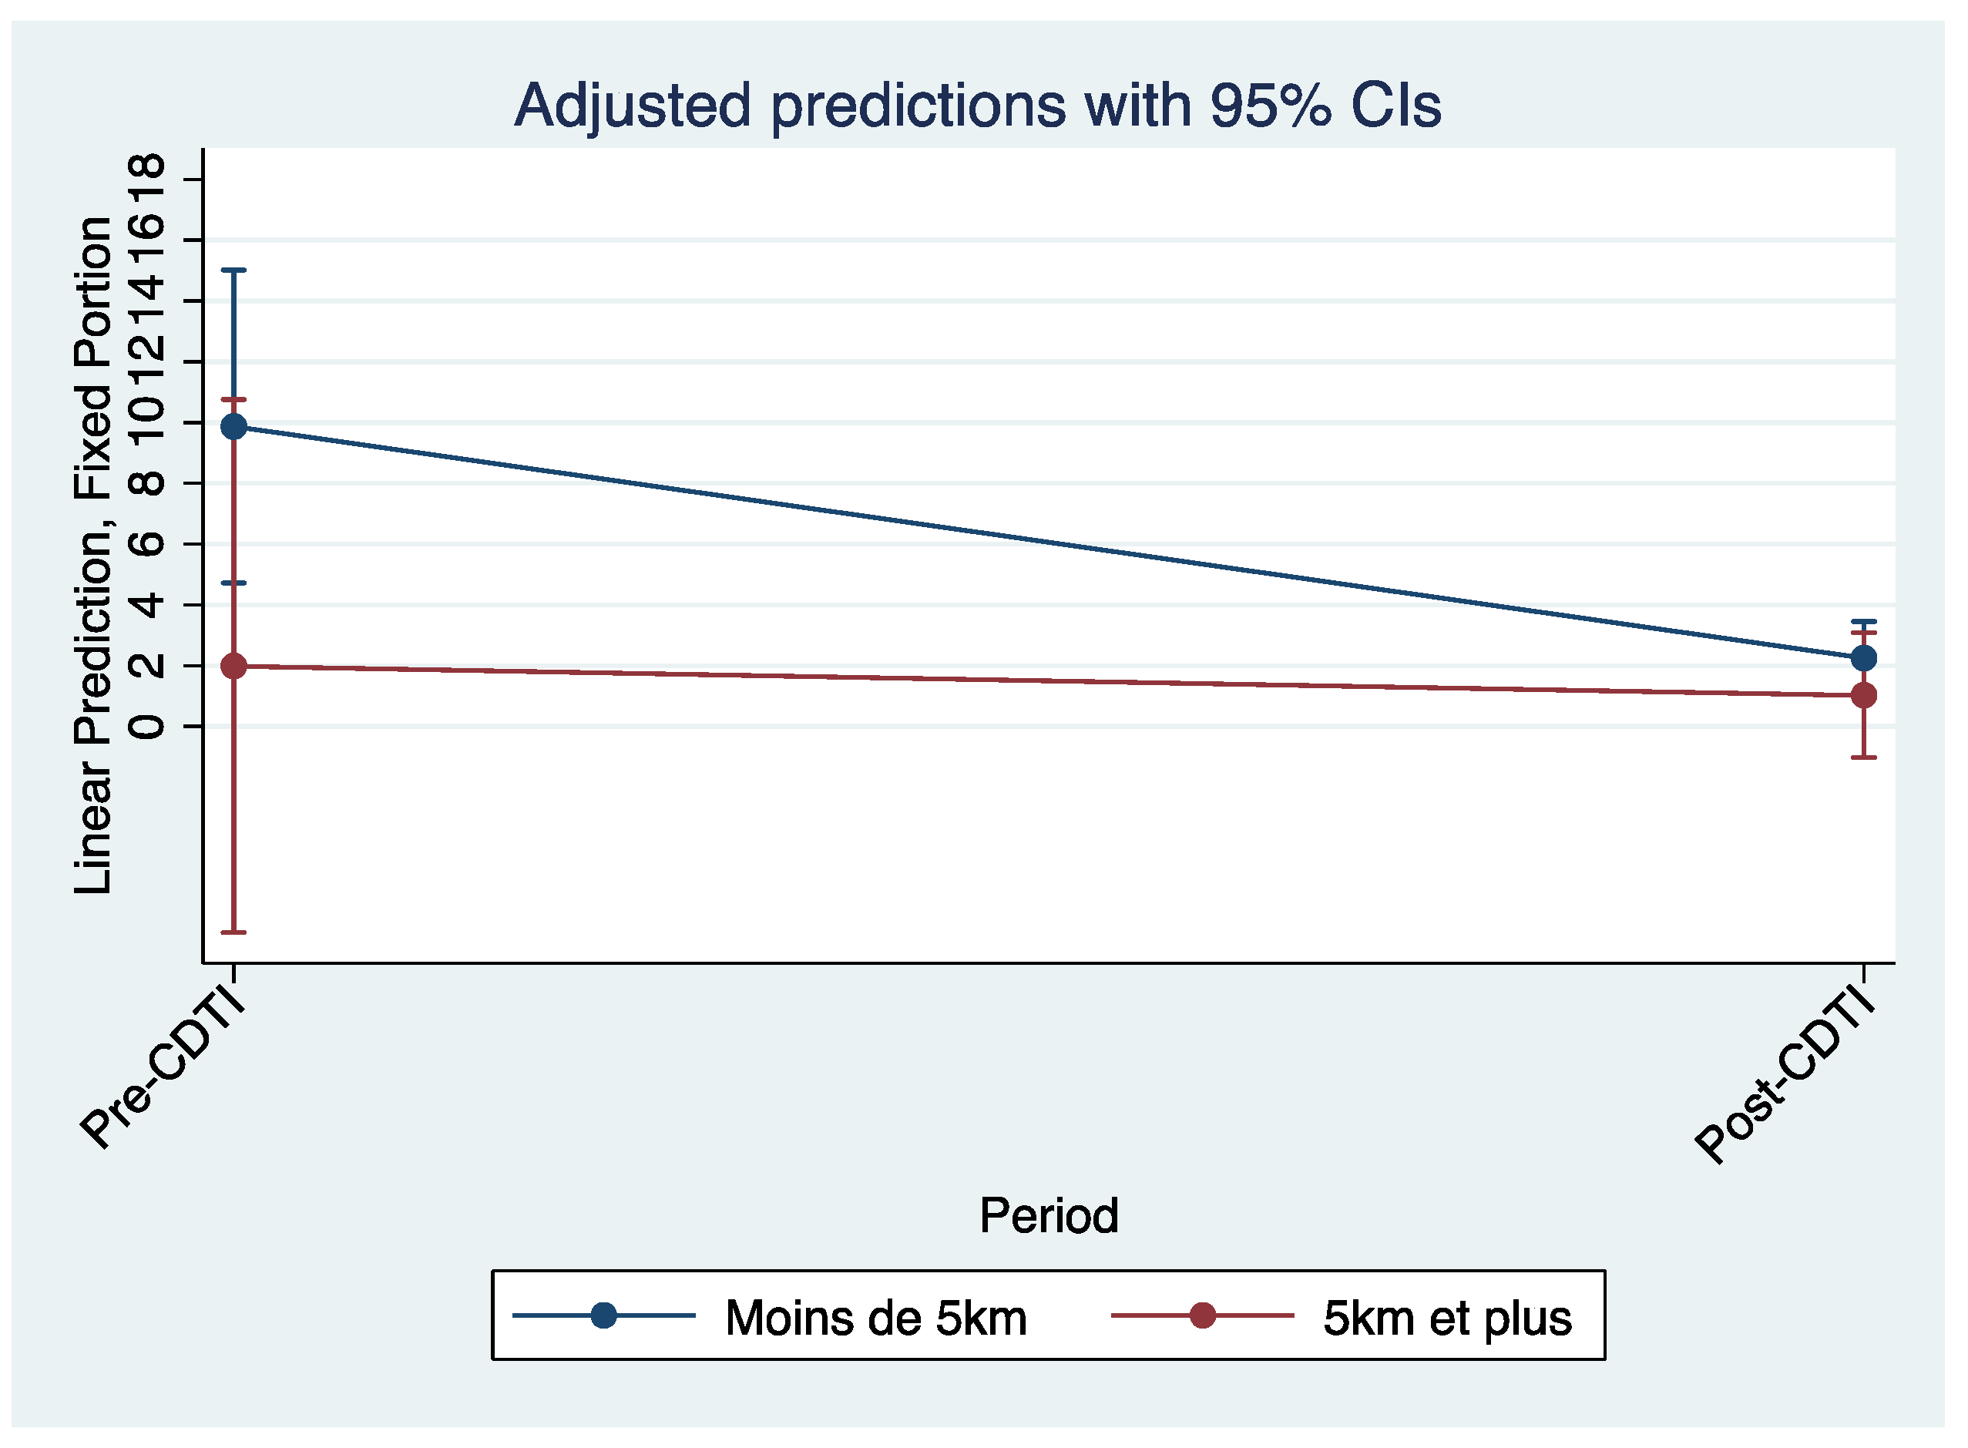The image size is (1968, 1448).
Task: Click the bottom cap of the red Post-CDTI error bar
Action: click(1863, 757)
